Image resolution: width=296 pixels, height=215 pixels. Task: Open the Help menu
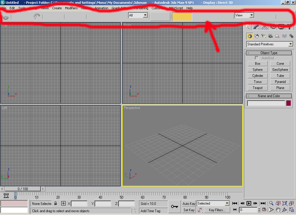190,8
